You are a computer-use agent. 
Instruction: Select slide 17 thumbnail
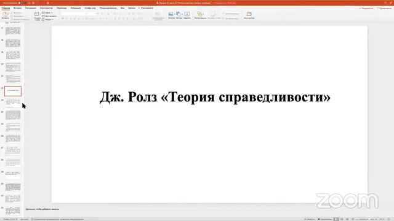point(13,31)
